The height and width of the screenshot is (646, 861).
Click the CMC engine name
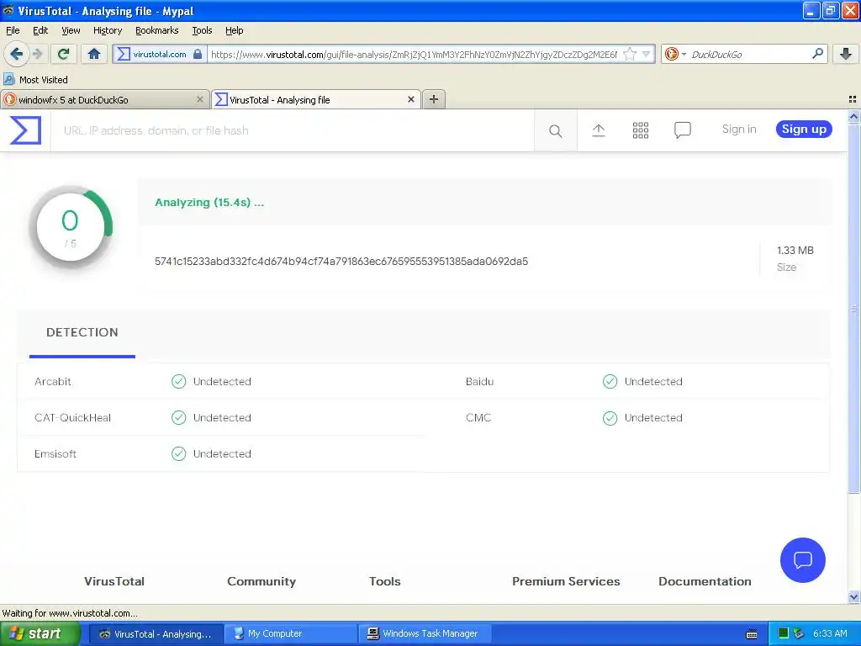tap(478, 417)
